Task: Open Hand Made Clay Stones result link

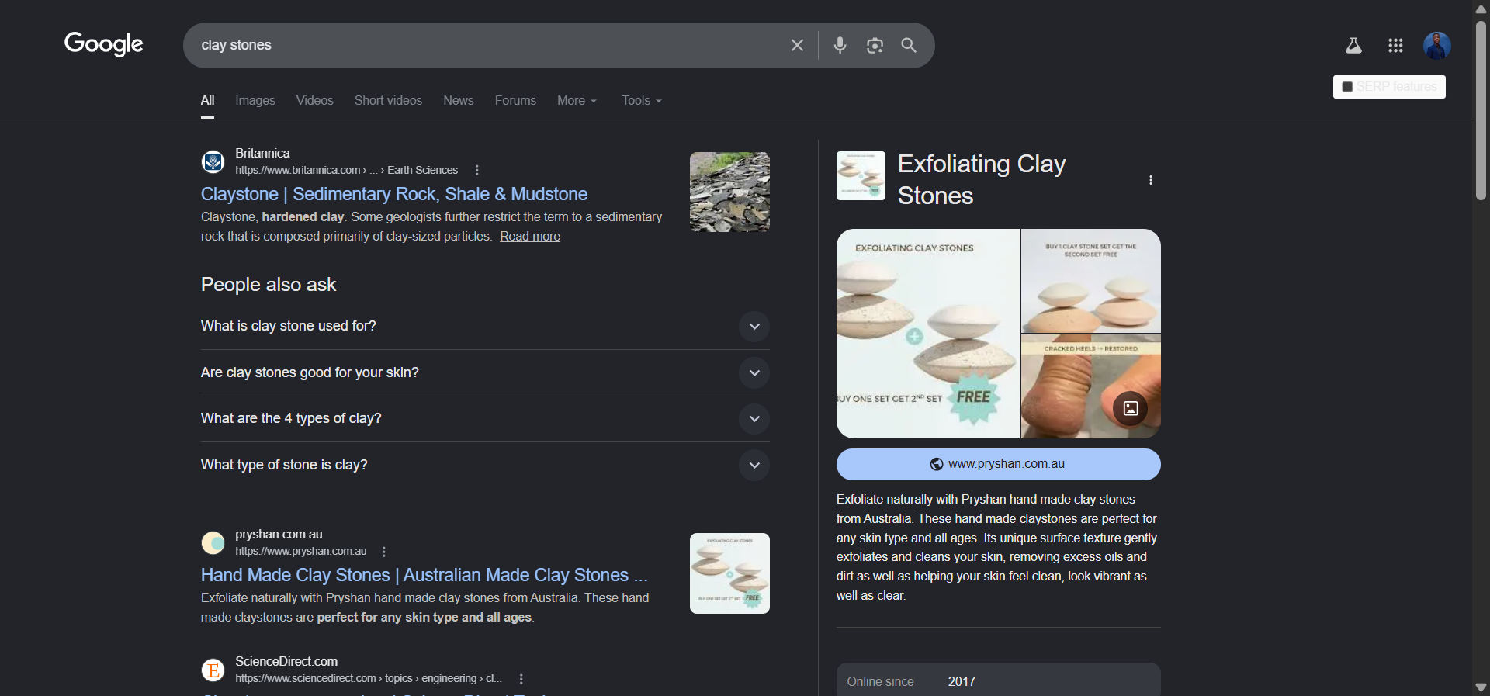Action: (x=424, y=575)
